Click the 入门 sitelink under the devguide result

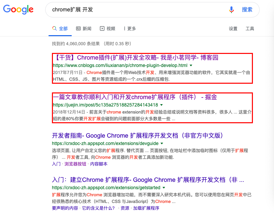pyautogui.click(x=56, y=164)
